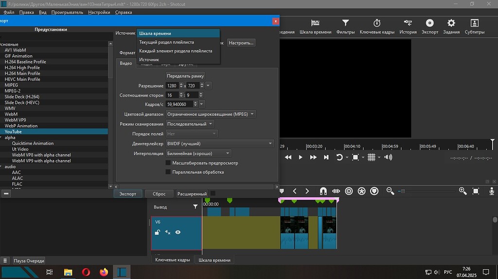Collapse the alpha presets group

tap(1, 138)
